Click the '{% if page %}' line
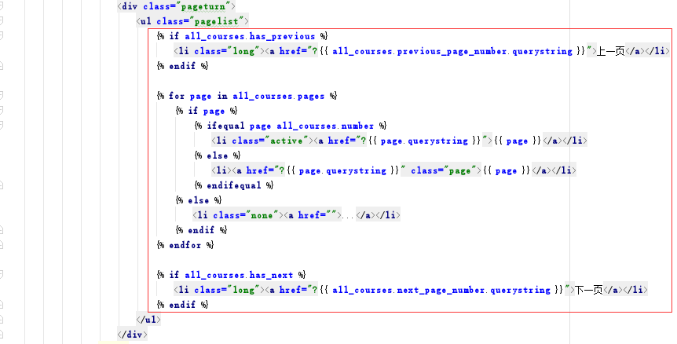 207,111
